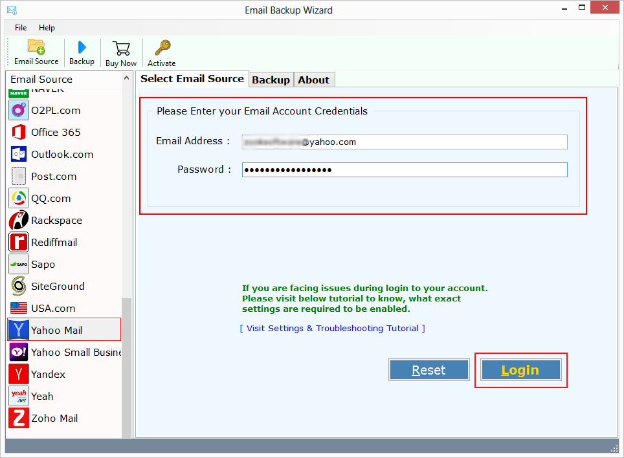This screenshot has width=624, height=458.
Task: Switch to the Select Email Source tab
Action: (x=192, y=79)
